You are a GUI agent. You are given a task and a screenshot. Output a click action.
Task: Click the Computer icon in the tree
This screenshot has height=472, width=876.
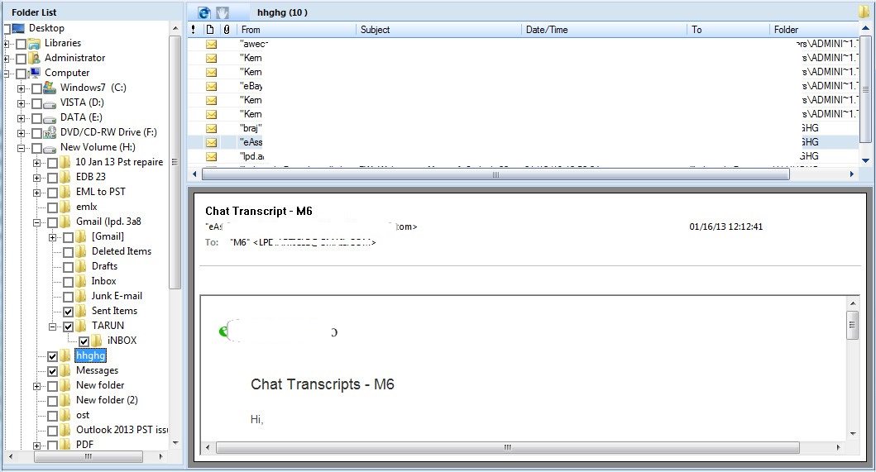click(35, 73)
